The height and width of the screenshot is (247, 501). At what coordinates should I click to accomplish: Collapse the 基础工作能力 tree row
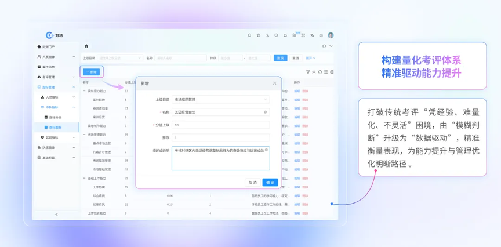click(84, 178)
